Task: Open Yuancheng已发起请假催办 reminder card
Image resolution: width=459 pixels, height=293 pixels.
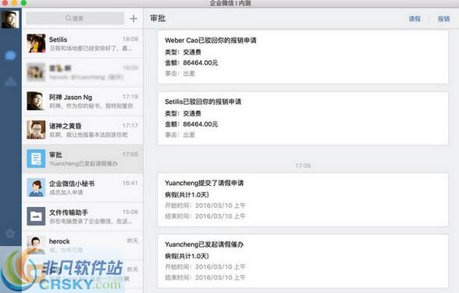Action: click(x=303, y=261)
